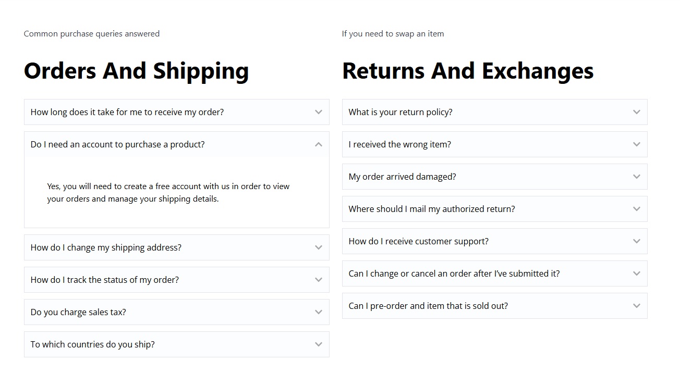Expand "What is your return policy?" item
The image size is (680, 386).
point(400,112)
